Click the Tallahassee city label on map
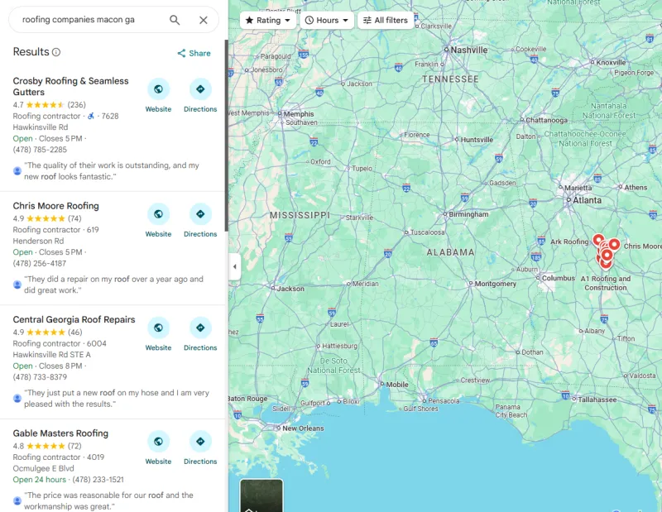This screenshot has height=512, width=662. (x=597, y=400)
